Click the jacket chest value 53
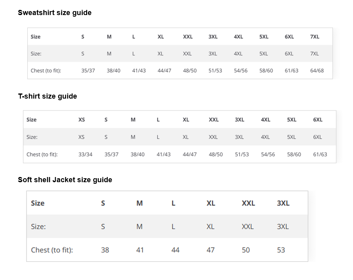Screen dimensions: 353x280 [281, 250]
